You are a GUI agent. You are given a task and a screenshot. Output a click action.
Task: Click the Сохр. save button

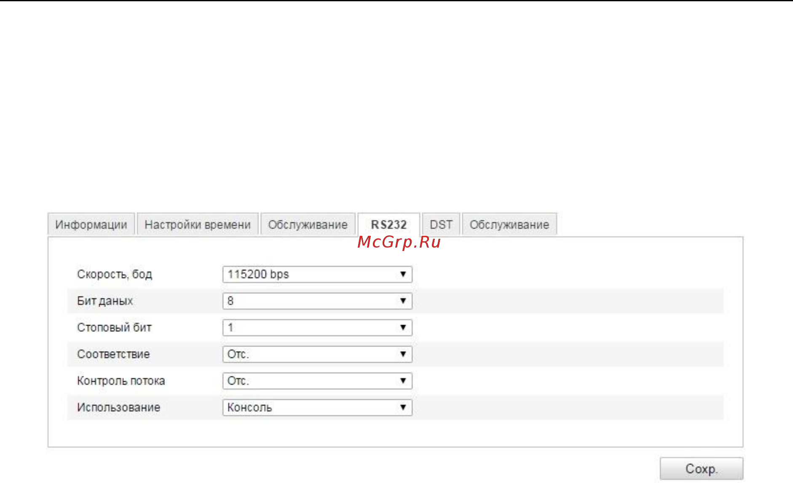coord(702,468)
